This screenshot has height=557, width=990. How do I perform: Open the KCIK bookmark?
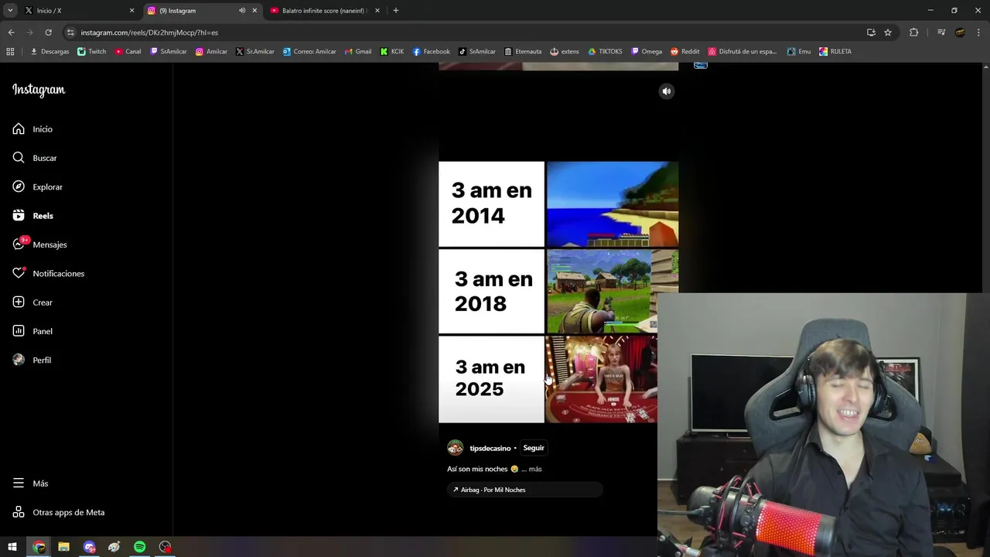392,52
